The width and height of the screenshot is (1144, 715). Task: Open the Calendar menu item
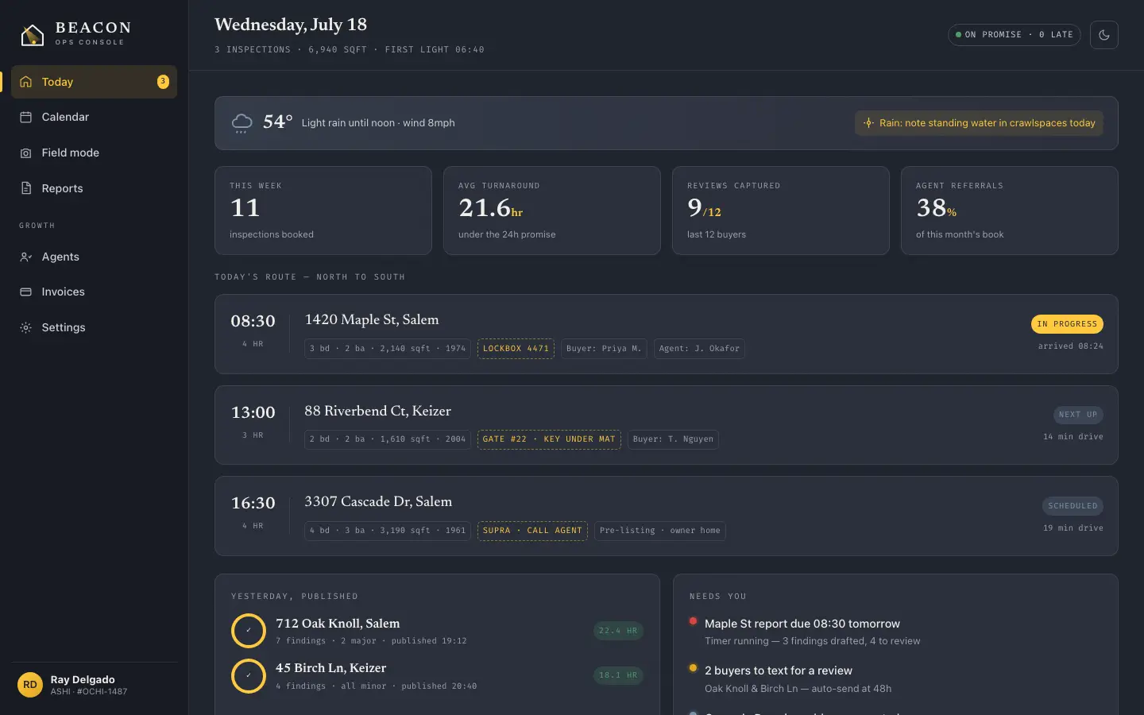(x=94, y=117)
